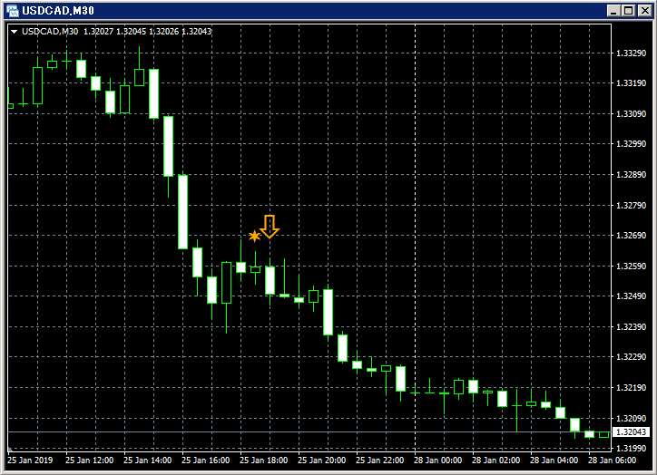
Task: Click the tall white candle at 25 Jan 16:00
Action: coord(182,212)
